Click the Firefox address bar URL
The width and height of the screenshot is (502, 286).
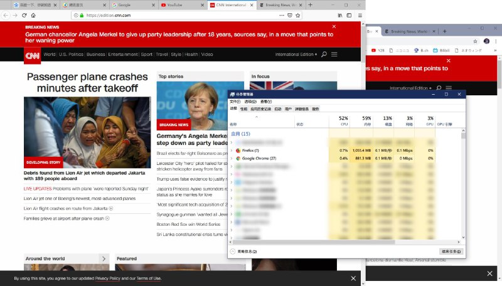coord(108,15)
